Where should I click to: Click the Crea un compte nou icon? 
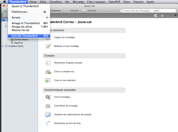tap(48, 72)
